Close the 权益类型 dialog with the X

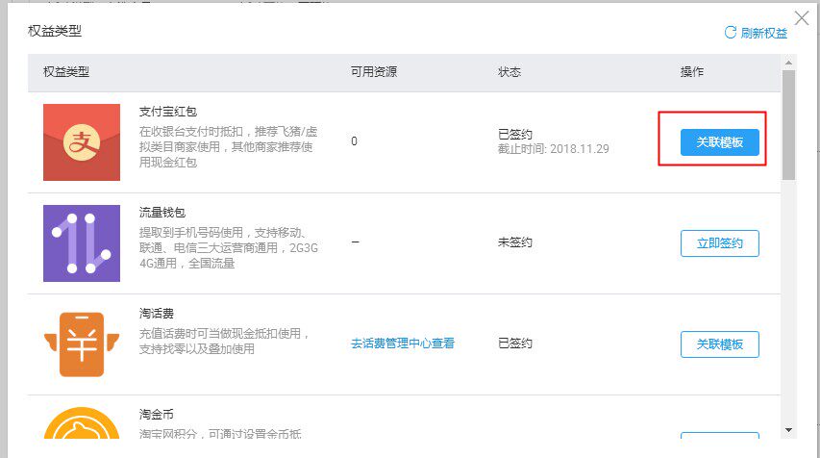pos(802,17)
